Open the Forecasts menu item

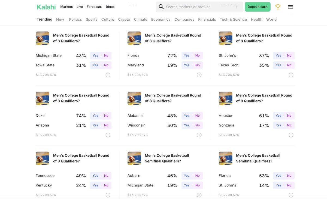(x=94, y=7)
